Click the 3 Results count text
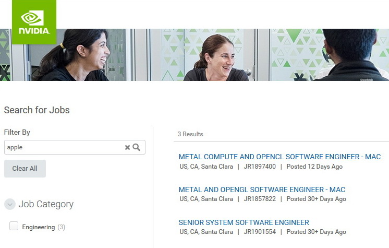The width and height of the screenshot is (389, 248). (190, 134)
